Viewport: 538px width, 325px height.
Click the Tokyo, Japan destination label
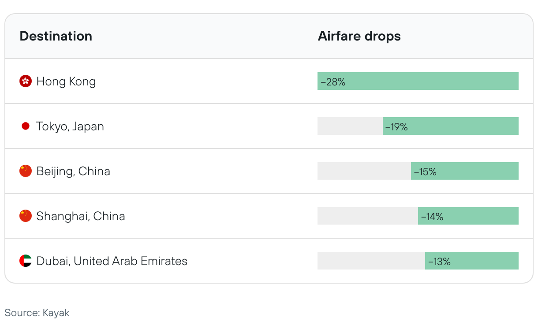[70, 126]
